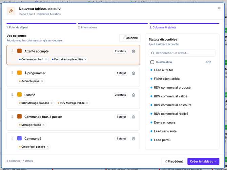Image resolution: width=227 pixels, height=170 pixels.
Task: Click the Commande client status chip
Action: (x=32, y=59)
